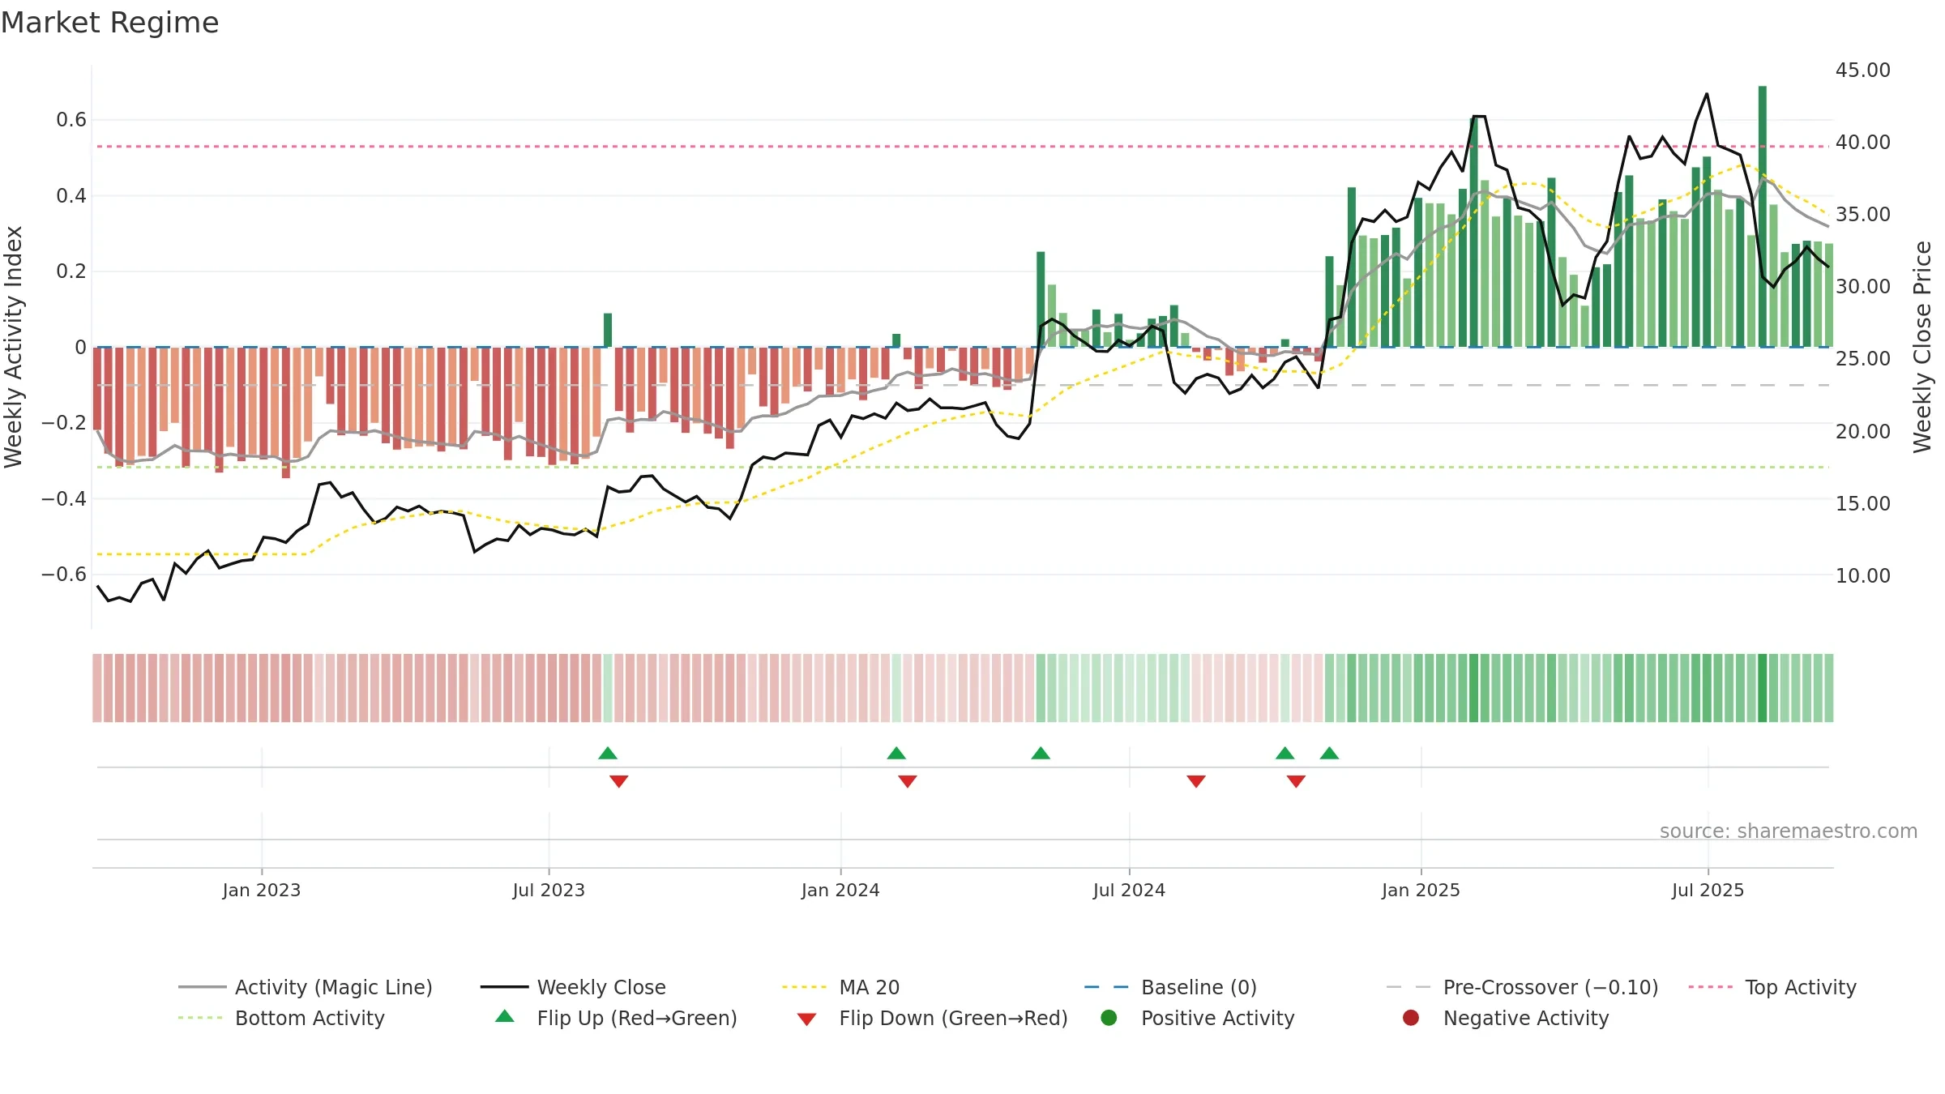Click the first green regime strip segment after Jul 2023
1945x1094 pixels.
[608, 688]
